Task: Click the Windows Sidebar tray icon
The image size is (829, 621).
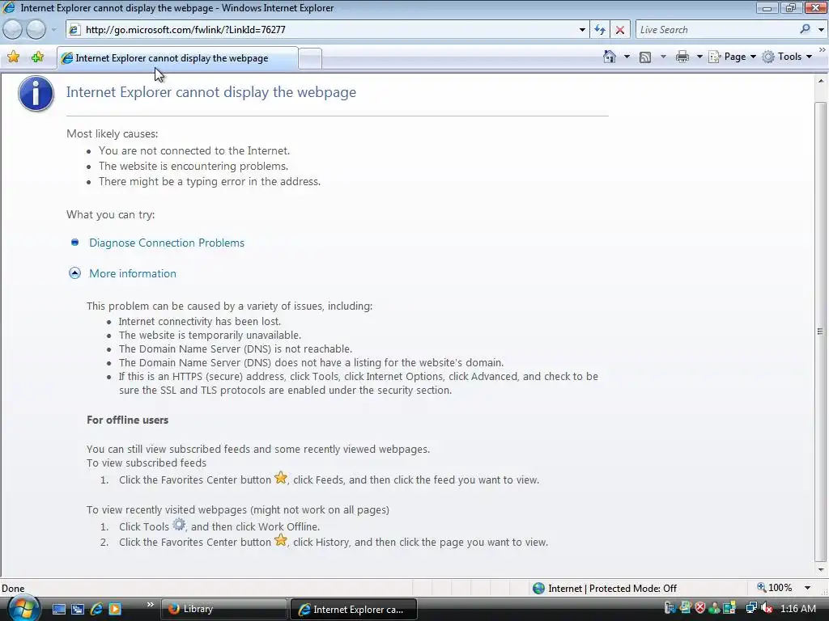Action: (729, 608)
